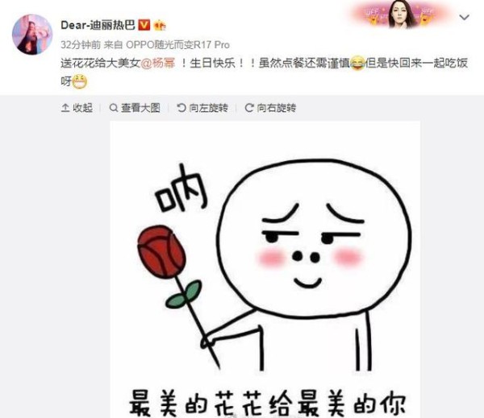The height and width of the screenshot is (418, 484).
Task: Select the 向右旋转 rotate-right text
Action: tap(277, 108)
